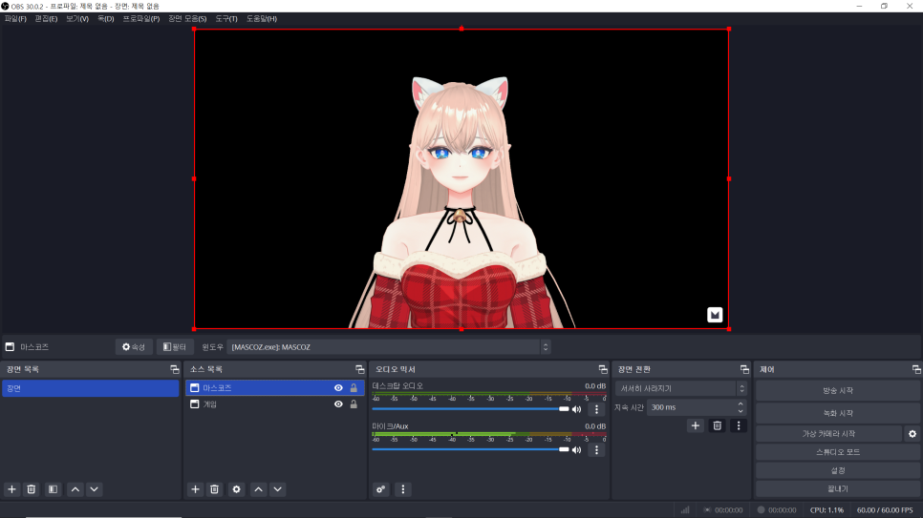
Task: Move source down arrow in source list
Action: tap(278, 489)
